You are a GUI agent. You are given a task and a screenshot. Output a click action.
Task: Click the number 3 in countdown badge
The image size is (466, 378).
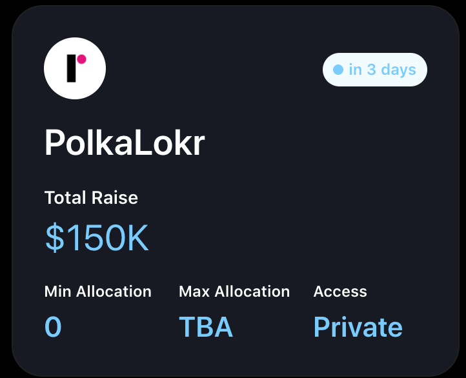372,70
